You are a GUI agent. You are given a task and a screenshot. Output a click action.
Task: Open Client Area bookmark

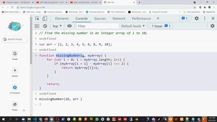(x=32, y=12)
